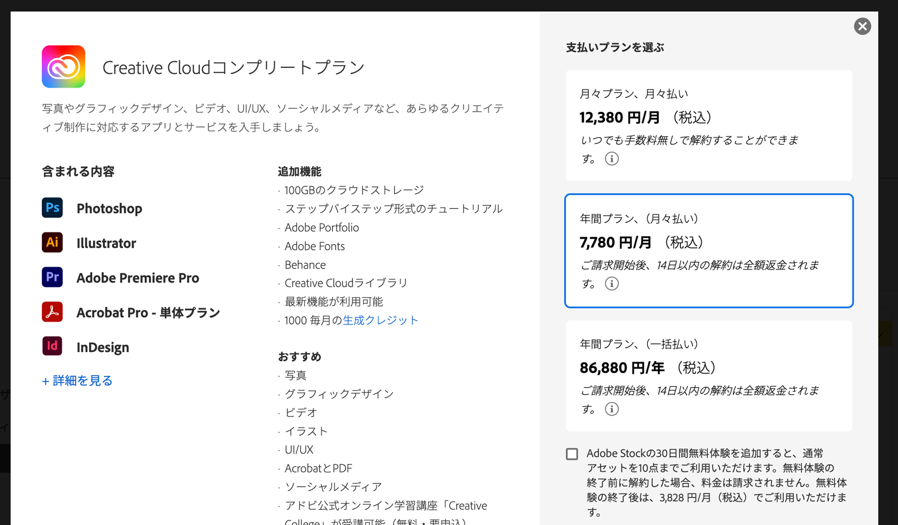Enable the Adobe Stock 30-day trial checkbox
The height and width of the screenshot is (525, 898).
click(x=572, y=454)
